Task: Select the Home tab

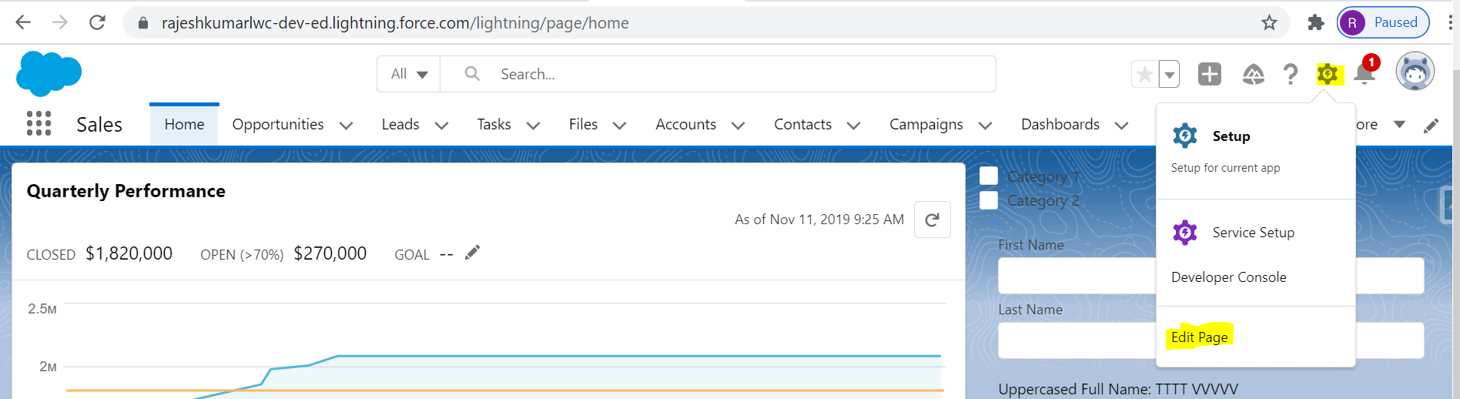Action: click(x=184, y=124)
